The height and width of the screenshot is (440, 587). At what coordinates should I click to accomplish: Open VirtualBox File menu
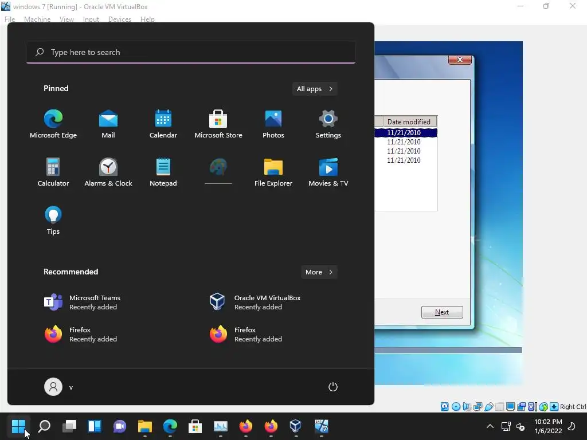pos(10,19)
